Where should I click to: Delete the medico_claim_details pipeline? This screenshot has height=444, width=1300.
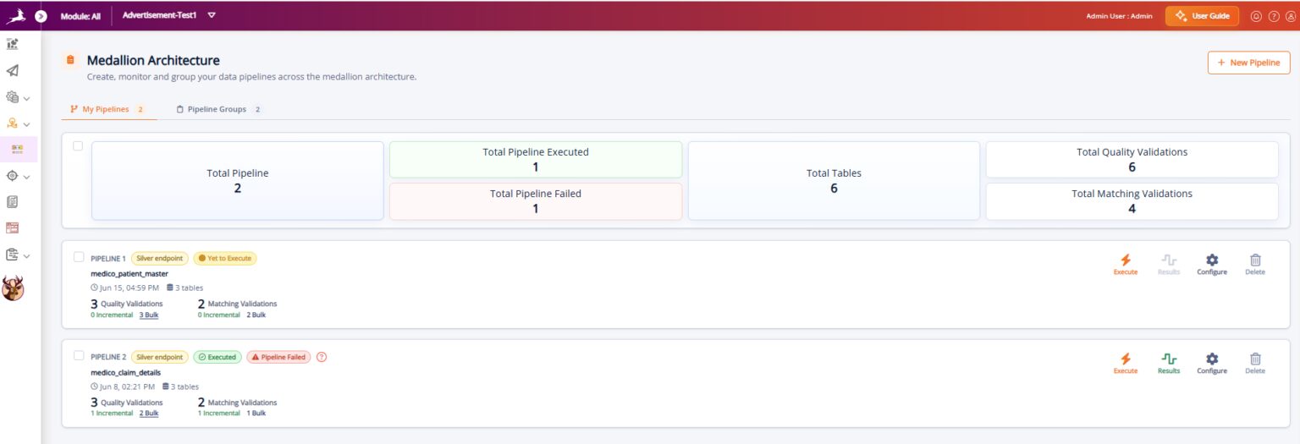[1255, 364]
